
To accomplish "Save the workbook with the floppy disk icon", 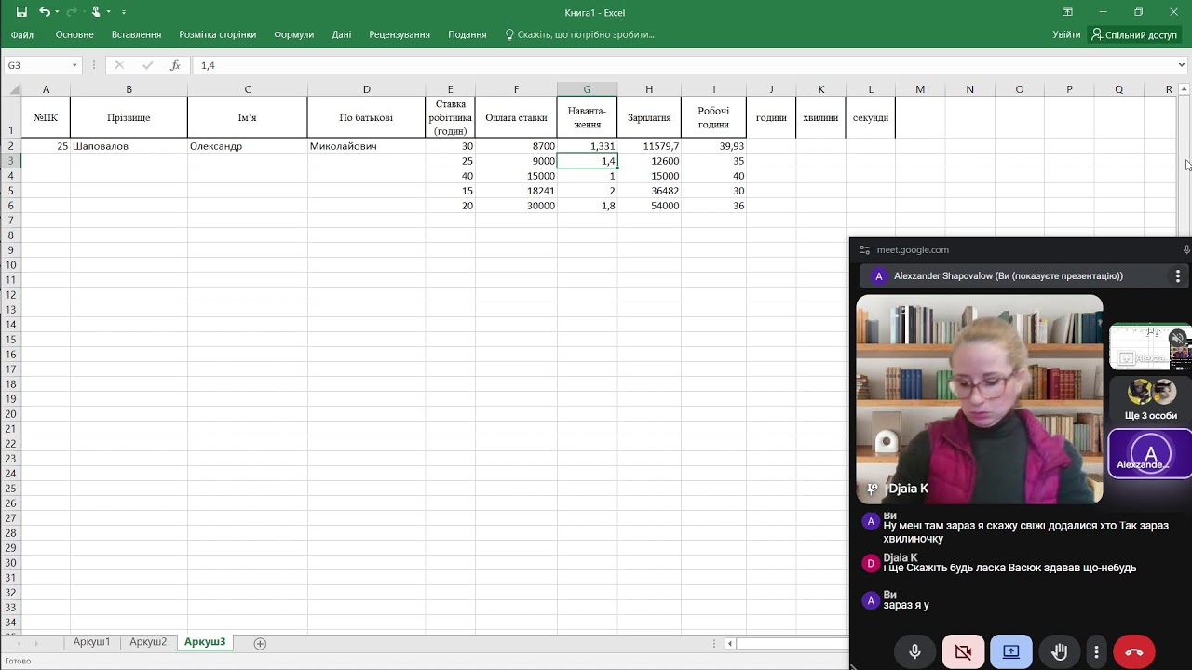I will tap(21, 12).
